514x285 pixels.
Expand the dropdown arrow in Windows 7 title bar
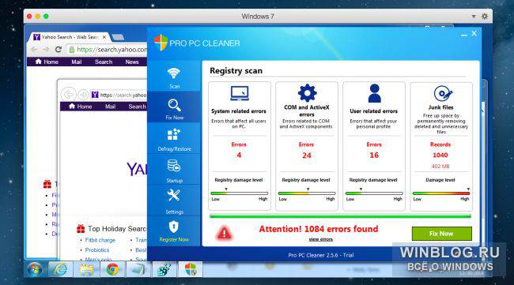pyautogui.click(x=474, y=16)
